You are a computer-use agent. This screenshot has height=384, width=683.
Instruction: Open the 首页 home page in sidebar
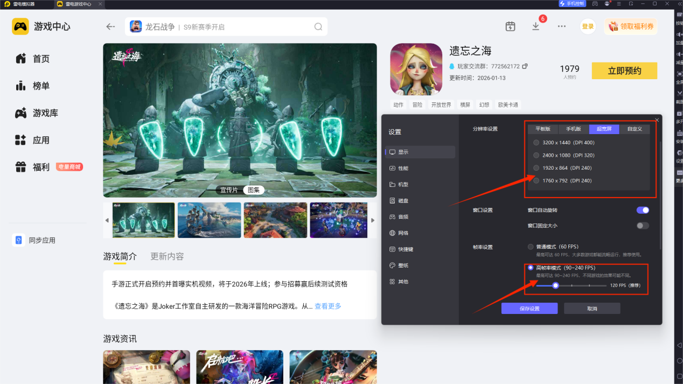(x=33, y=59)
